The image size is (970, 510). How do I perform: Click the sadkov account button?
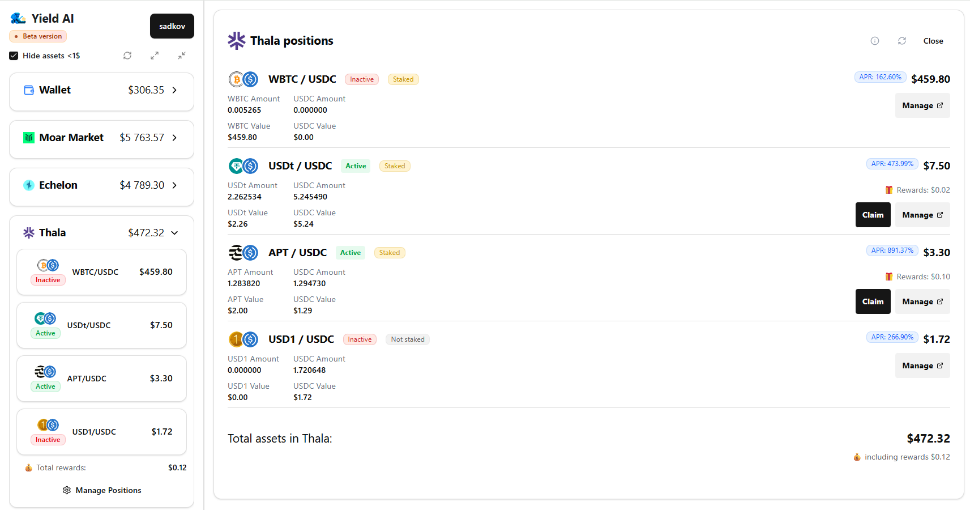(x=172, y=26)
